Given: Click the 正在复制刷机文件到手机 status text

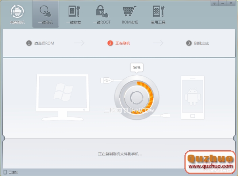Looking at the screenshot, I should tap(120, 154).
